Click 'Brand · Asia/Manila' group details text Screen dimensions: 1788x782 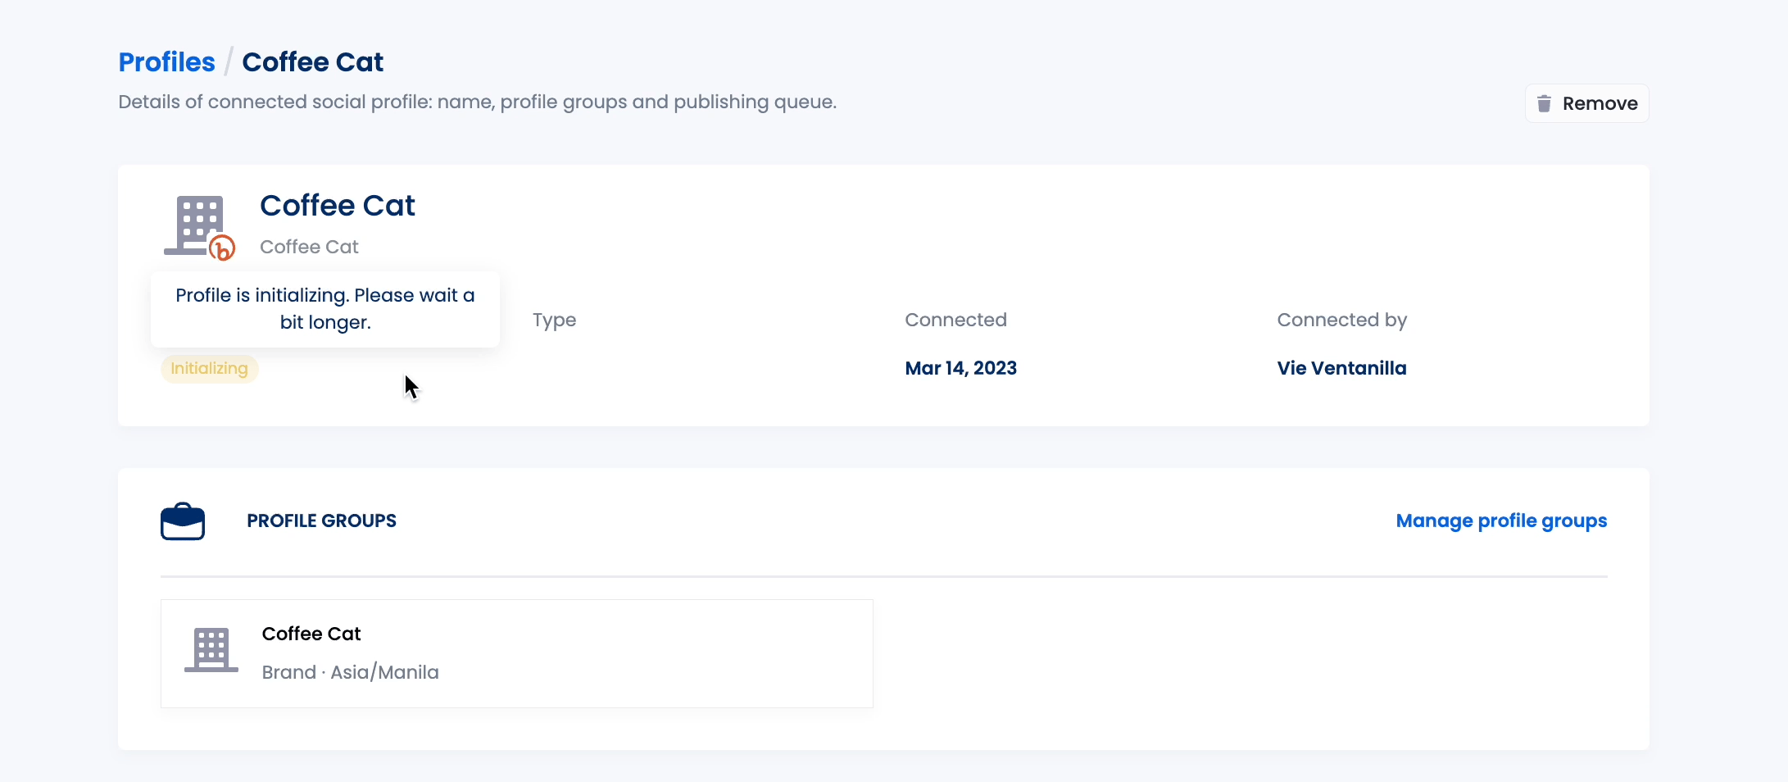click(x=351, y=672)
